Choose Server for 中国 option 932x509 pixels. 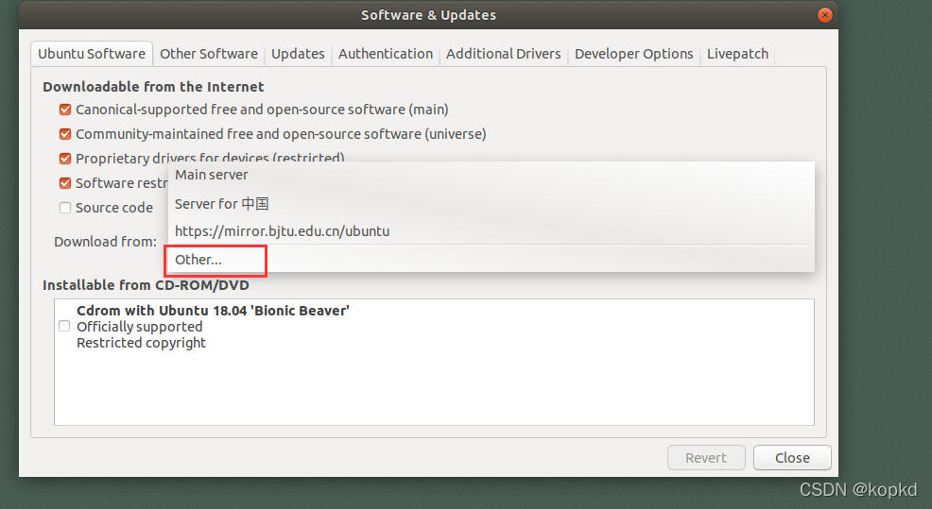[491, 204]
